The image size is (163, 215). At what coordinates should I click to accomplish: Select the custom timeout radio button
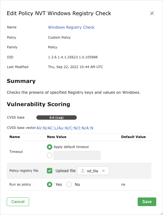(x=50, y=155)
